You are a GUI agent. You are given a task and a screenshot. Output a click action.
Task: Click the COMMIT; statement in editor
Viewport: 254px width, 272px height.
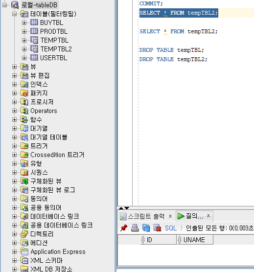pyautogui.click(x=151, y=3)
